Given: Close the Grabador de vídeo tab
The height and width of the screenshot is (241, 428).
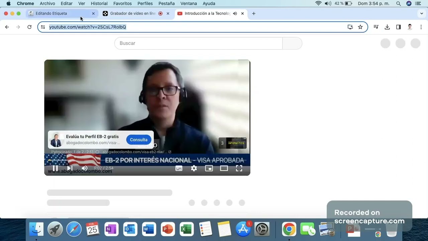Looking at the screenshot, I should coord(168,13).
